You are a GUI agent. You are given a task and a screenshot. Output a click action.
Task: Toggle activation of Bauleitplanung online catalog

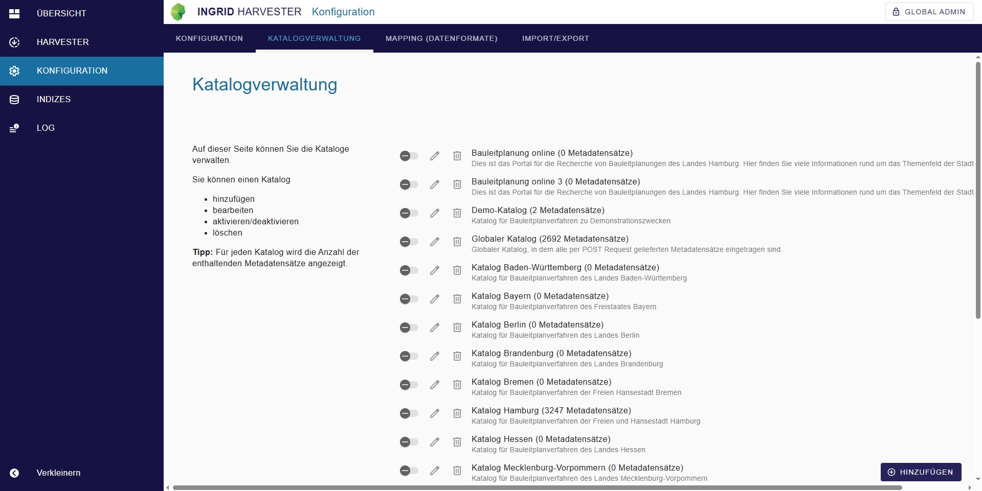(x=409, y=156)
